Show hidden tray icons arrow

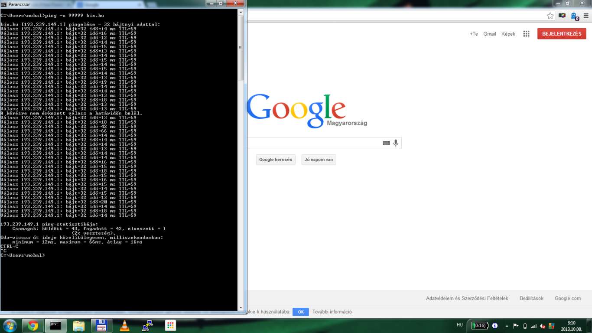[x=506, y=326]
